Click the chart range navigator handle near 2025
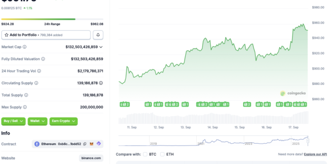 coord(308,141)
